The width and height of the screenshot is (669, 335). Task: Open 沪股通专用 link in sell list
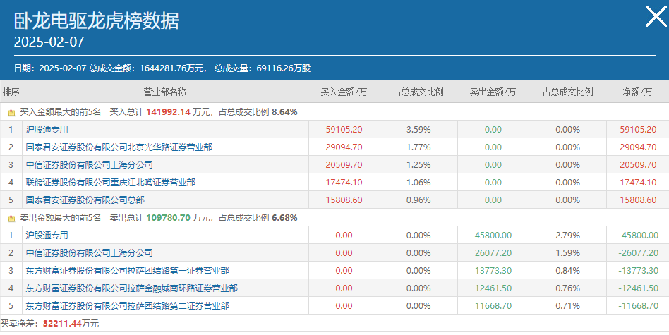click(x=47, y=235)
